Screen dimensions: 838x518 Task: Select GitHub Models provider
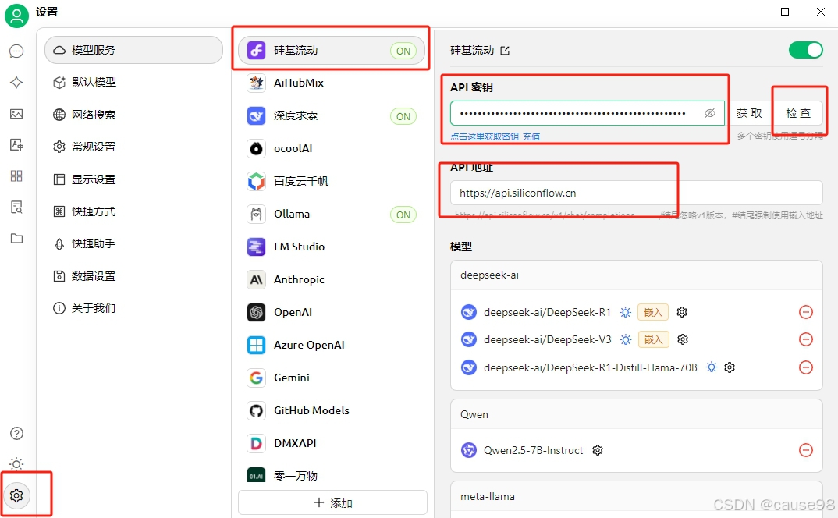(x=332, y=410)
